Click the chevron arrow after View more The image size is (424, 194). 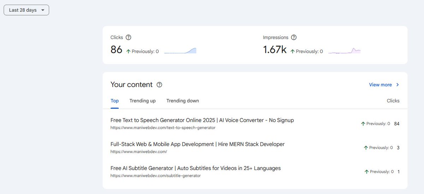[x=397, y=85]
